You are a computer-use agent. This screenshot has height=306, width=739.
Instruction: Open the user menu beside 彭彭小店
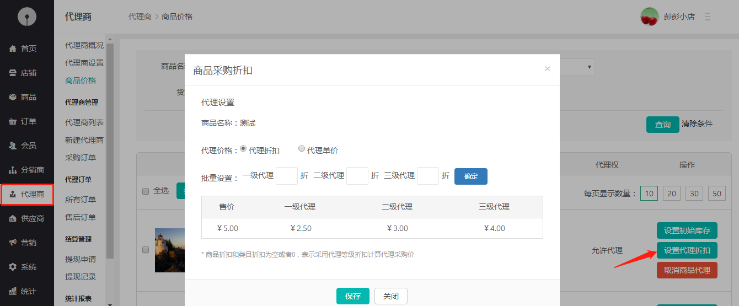708,17
